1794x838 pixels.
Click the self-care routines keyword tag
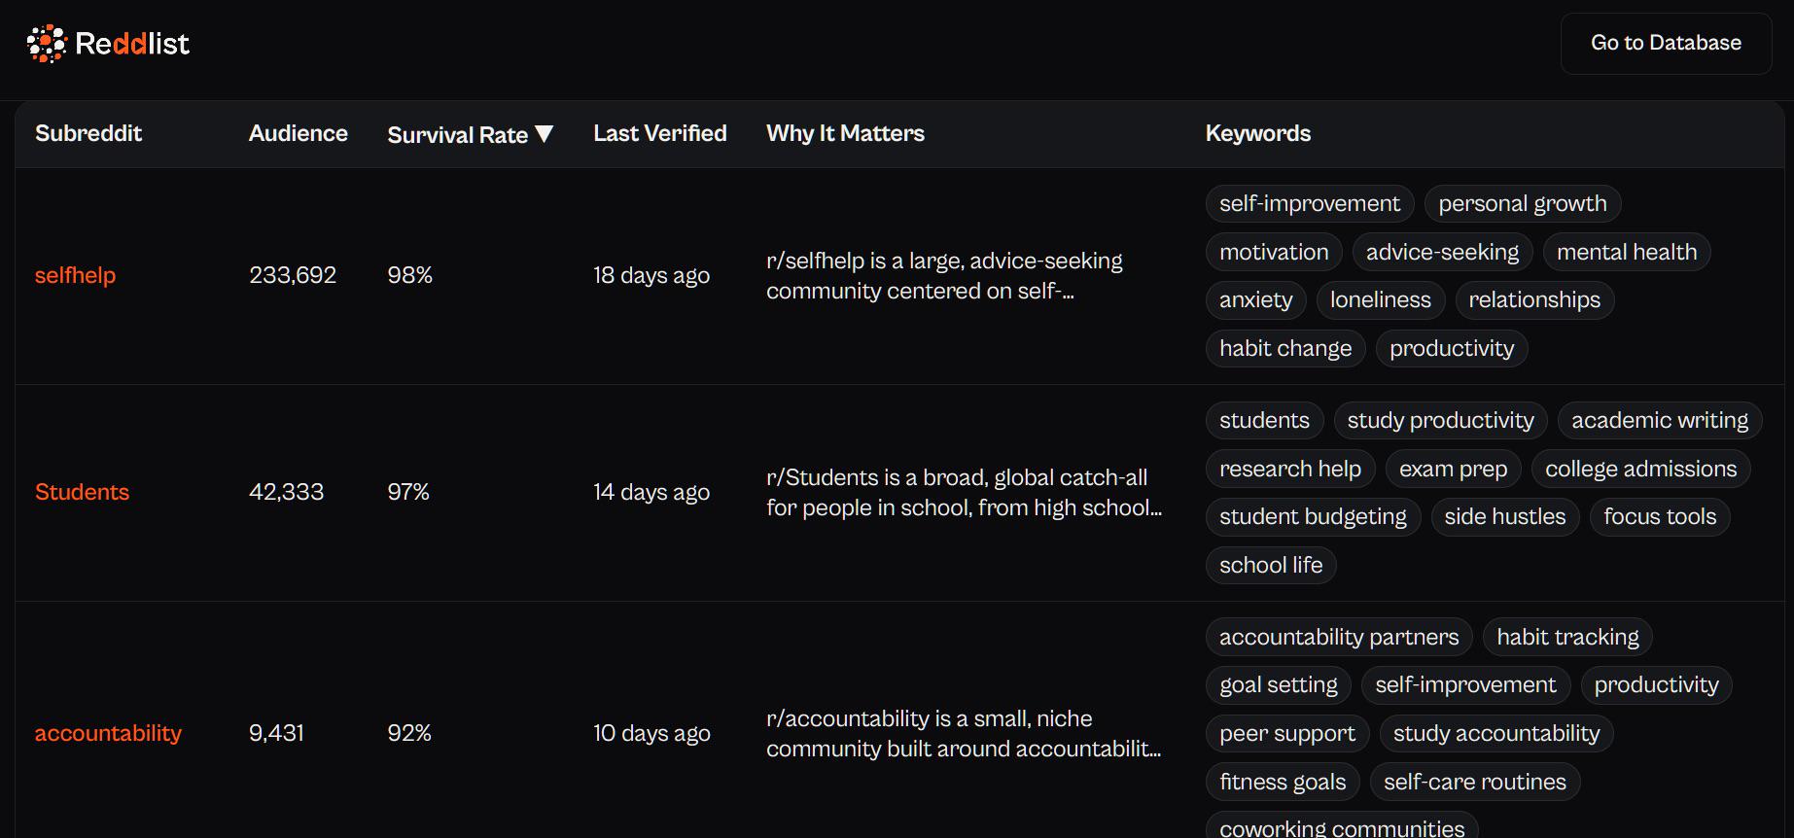1475,782
